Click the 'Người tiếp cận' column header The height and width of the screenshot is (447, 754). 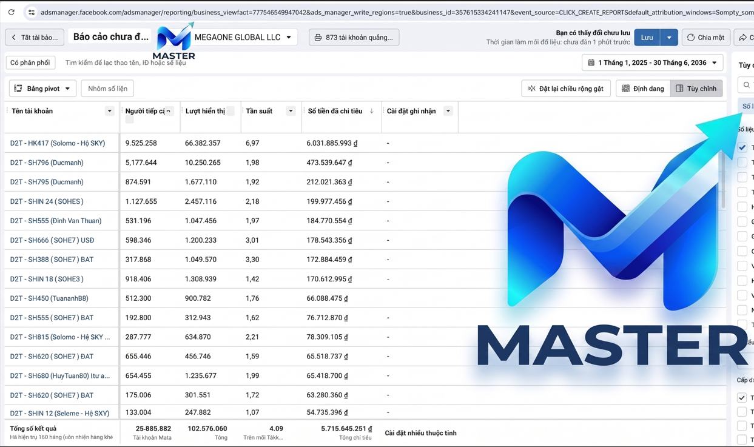pos(144,111)
